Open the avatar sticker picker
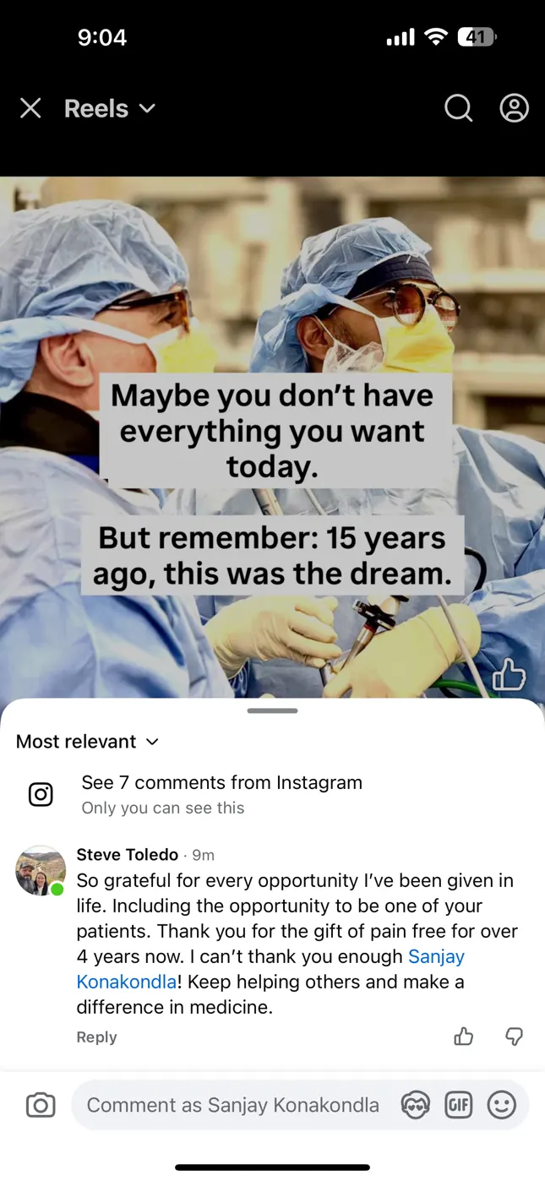Viewport: 545px width, 1181px height. pyautogui.click(x=415, y=1105)
